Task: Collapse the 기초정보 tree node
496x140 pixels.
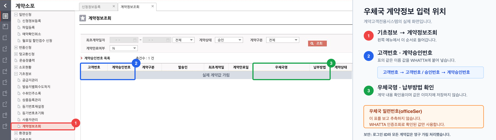Action: pyautogui.click(x=16, y=74)
